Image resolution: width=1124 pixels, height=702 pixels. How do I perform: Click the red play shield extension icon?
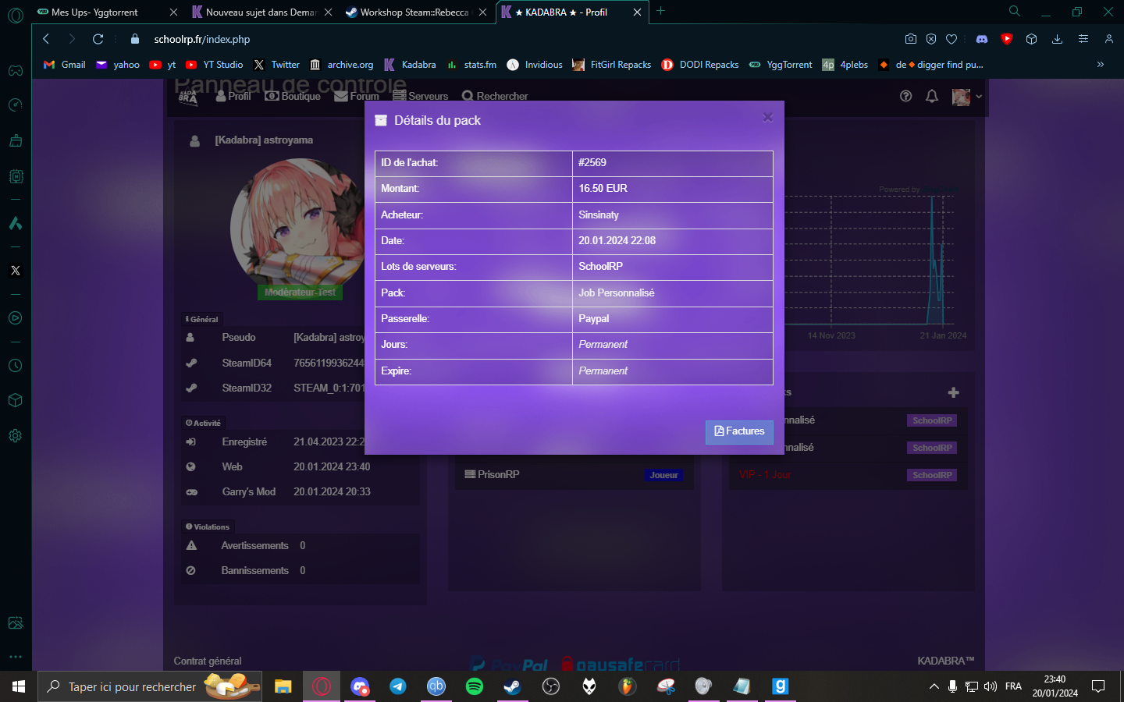tap(1007, 39)
